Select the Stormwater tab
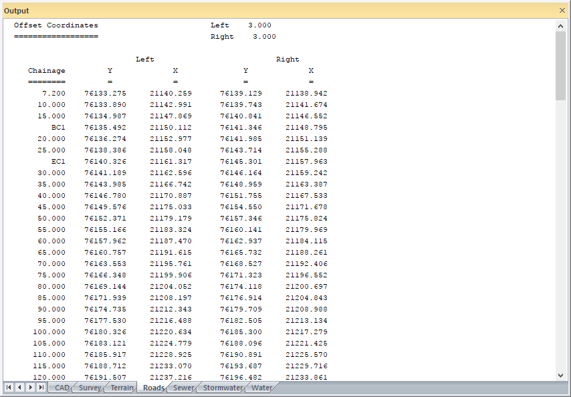The width and height of the screenshot is (571, 397). click(223, 388)
